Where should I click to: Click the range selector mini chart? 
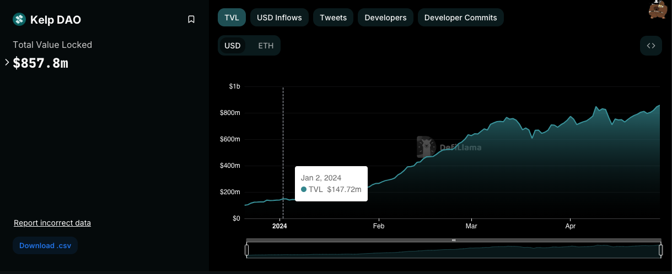[454, 250]
